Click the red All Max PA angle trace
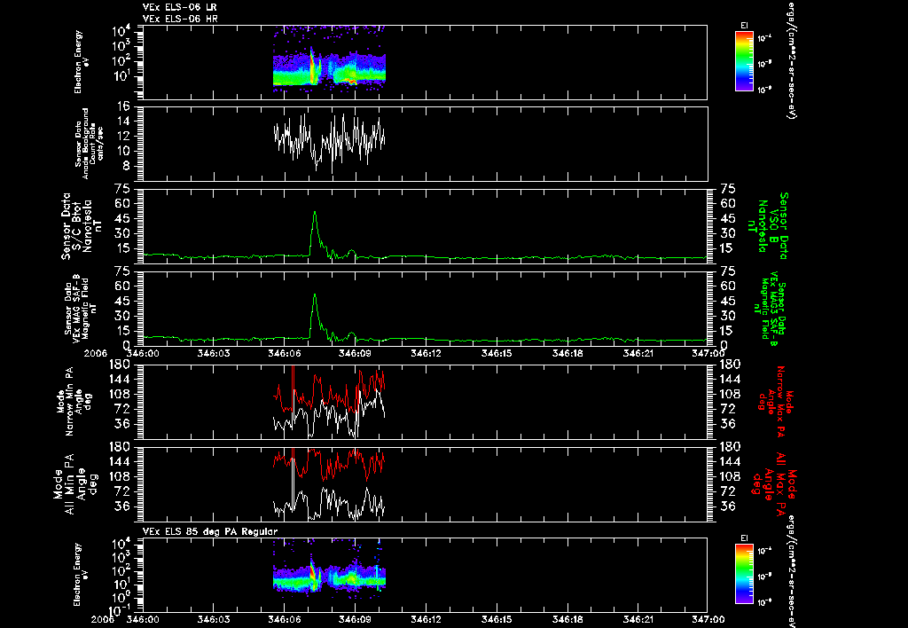The image size is (908, 628). (329, 464)
